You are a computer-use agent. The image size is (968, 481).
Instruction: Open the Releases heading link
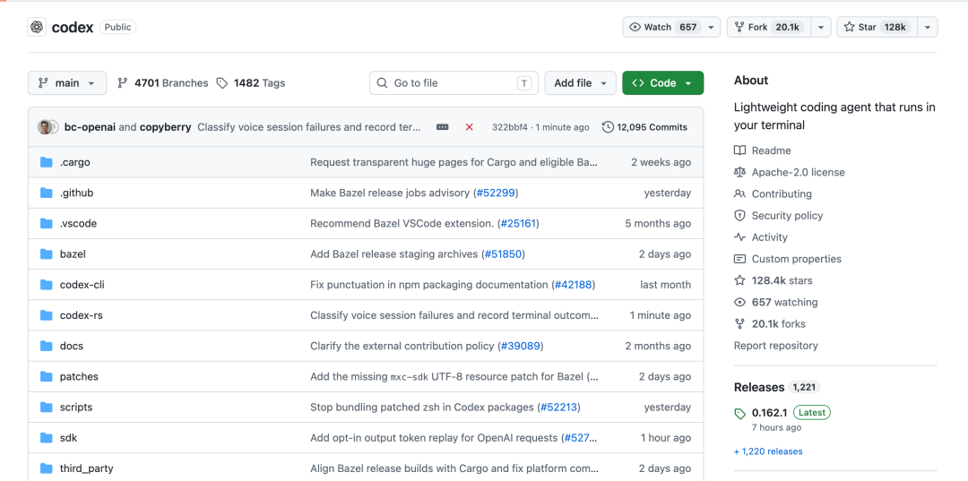click(759, 387)
